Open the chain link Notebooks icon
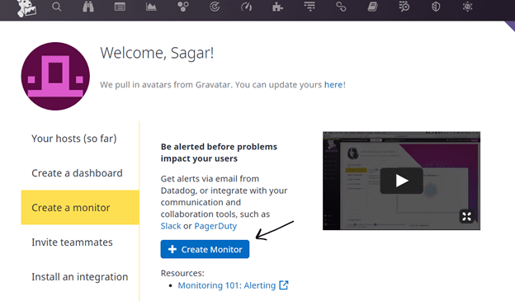The width and height of the screenshot is (515, 301). 341,7
